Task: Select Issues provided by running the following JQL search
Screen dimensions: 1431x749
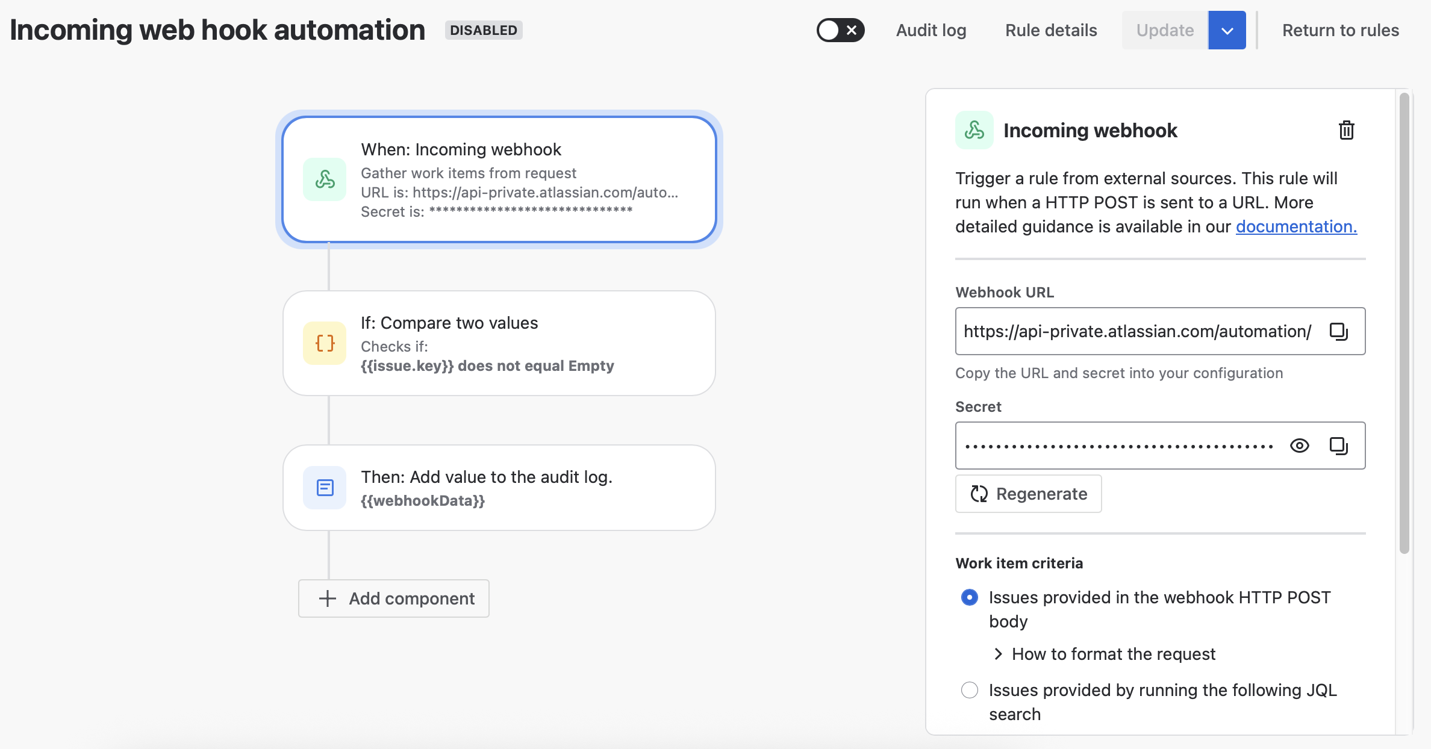Action: (x=970, y=690)
